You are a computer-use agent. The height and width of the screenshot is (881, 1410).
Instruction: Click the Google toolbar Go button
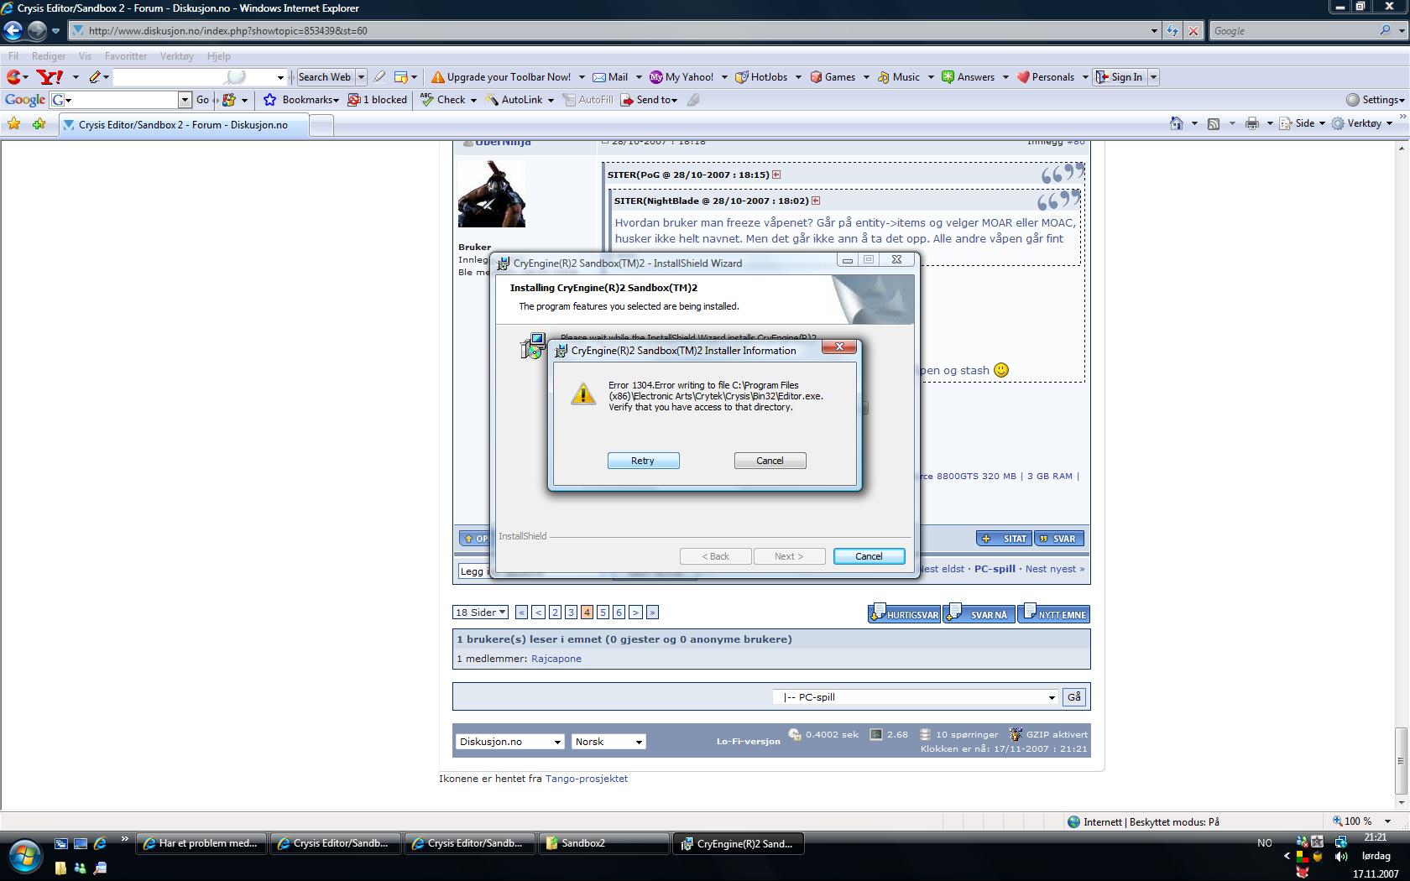202,100
